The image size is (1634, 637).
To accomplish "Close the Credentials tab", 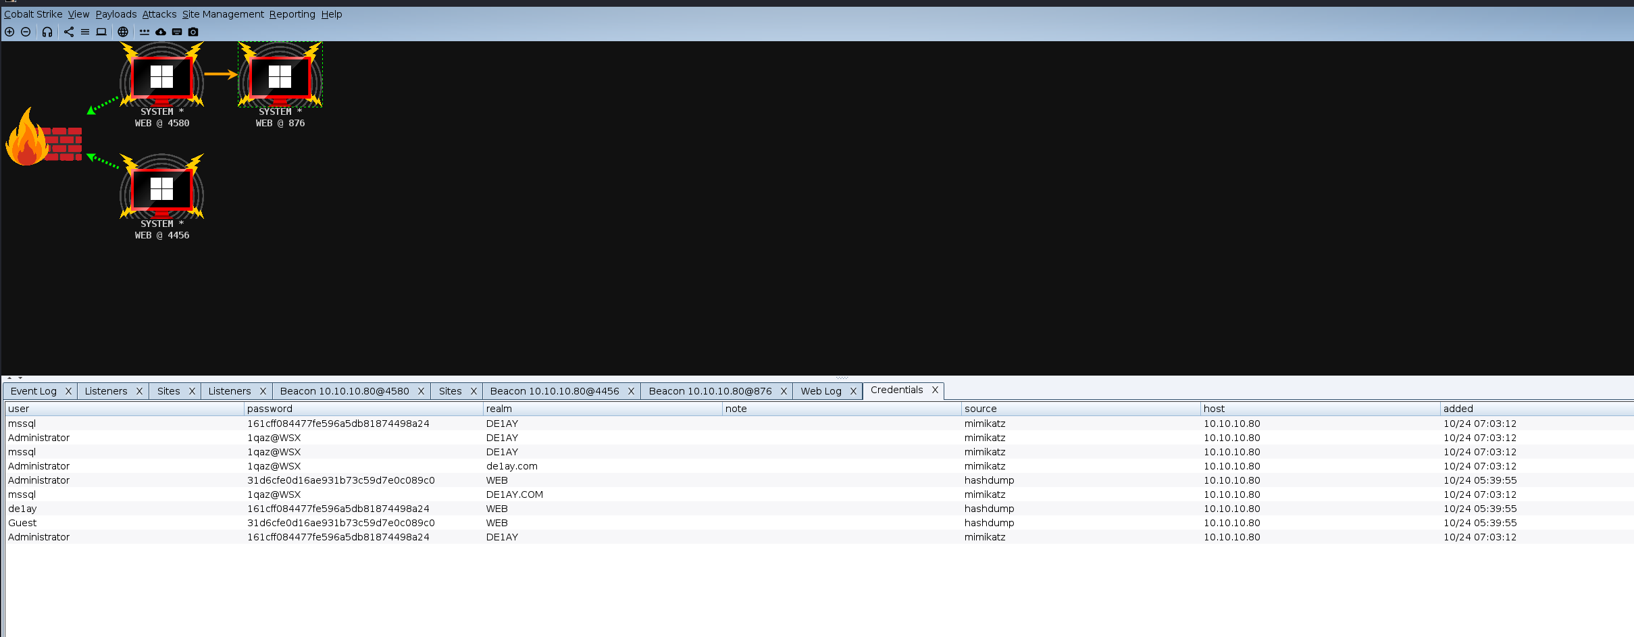I will [935, 390].
